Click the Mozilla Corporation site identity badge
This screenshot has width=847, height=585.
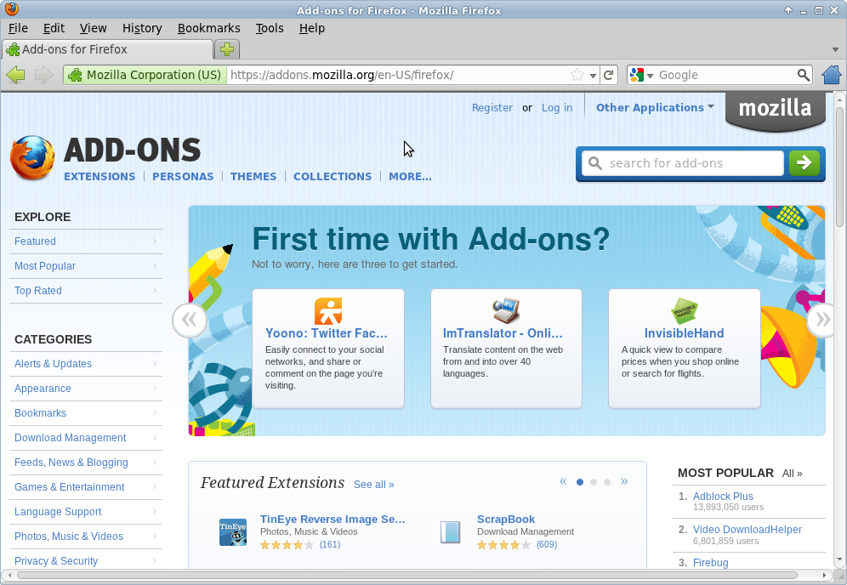pos(145,75)
